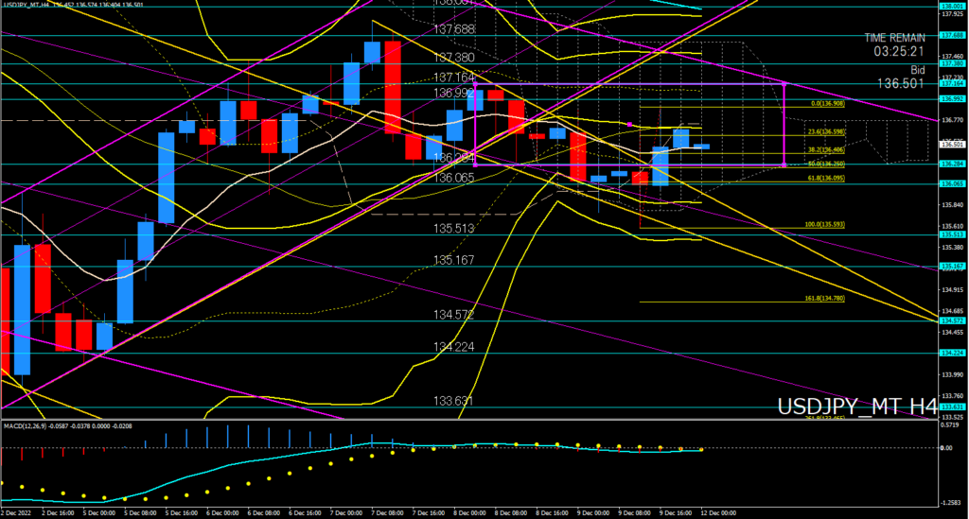Click the USDJPY_MT H4 symbol label
Viewport: 969px width, 519px height.
click(857, 407)
